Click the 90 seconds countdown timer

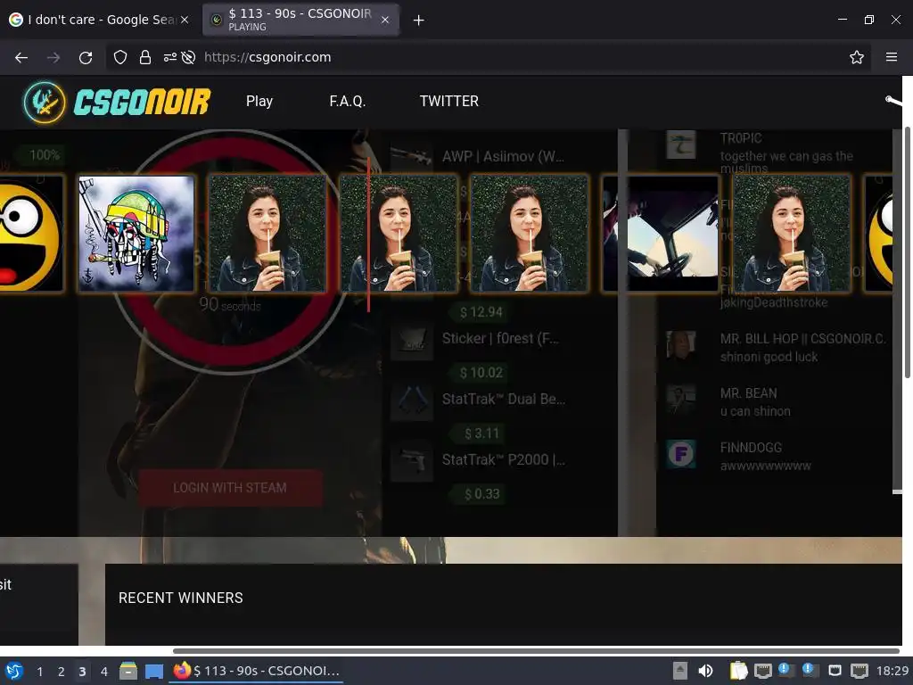coord(230,305)
